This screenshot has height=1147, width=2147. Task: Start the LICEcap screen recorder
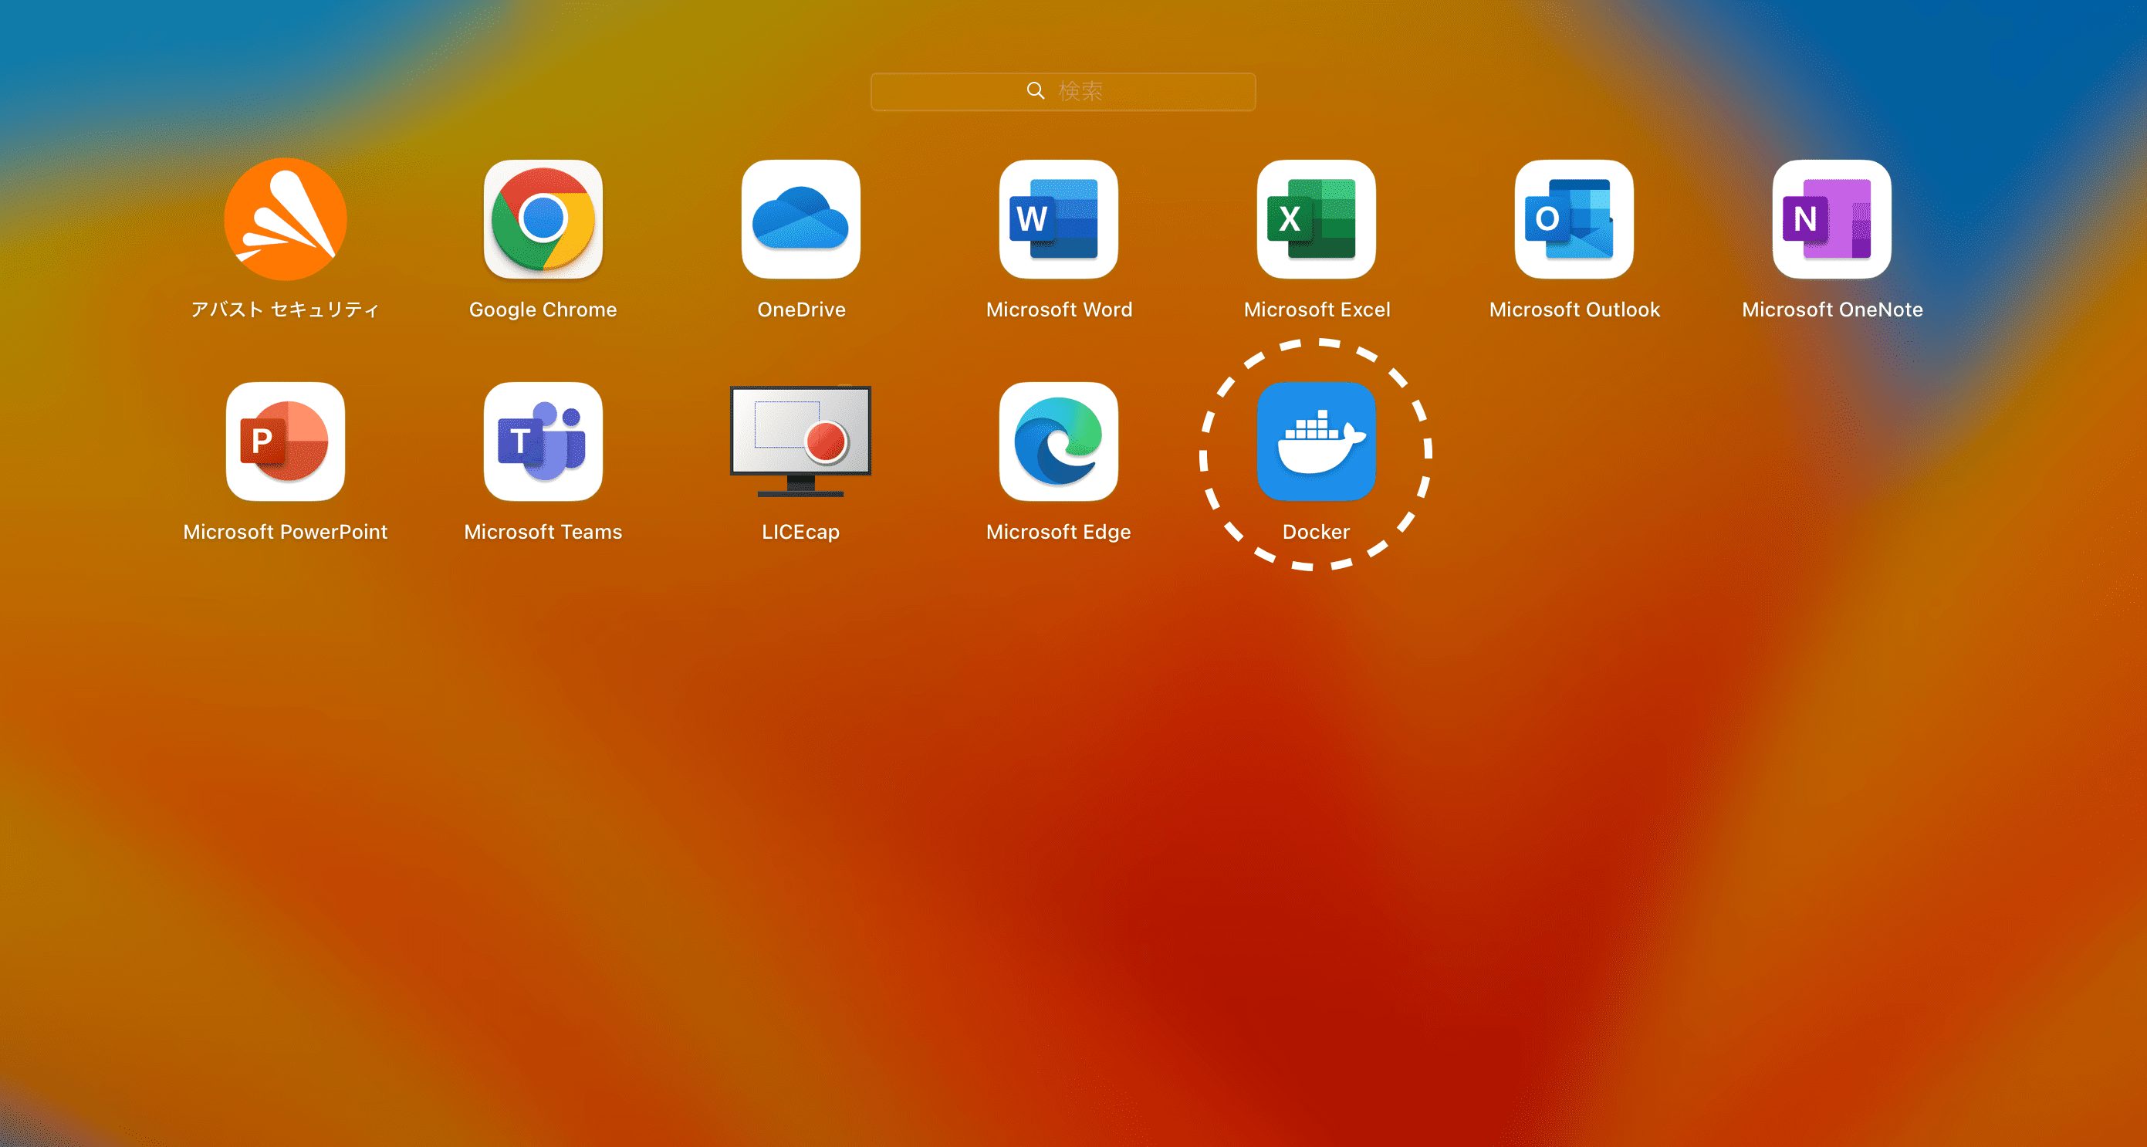pyautogui.click(x=801, y=442)
